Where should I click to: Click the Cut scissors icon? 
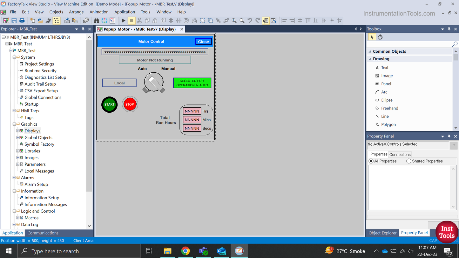[139, 21]
